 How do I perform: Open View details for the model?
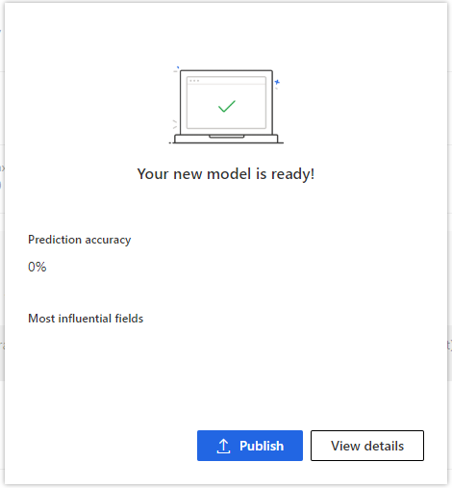(x=367, y=446)
